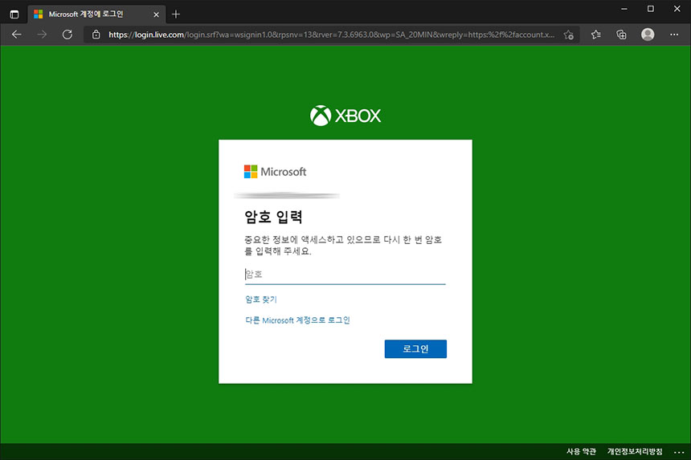Focus the 암호 password field
This screenshot has width=691, height=460.
345,275
